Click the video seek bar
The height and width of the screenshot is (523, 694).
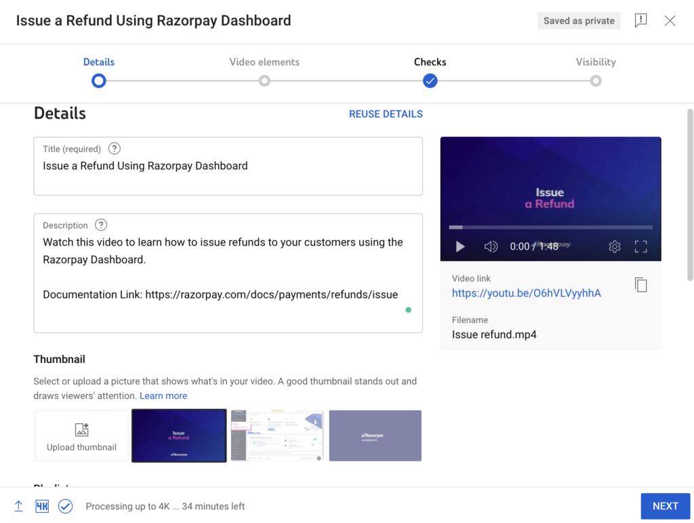pyautogui.click(x=550, y=228)
